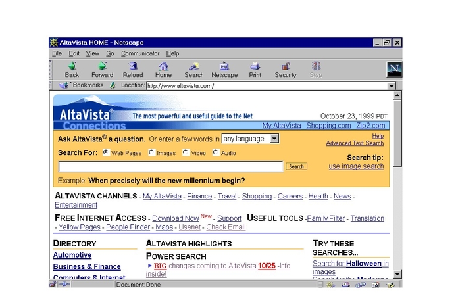
Task: Open the Go menu
Action: [x=110, y=53]
